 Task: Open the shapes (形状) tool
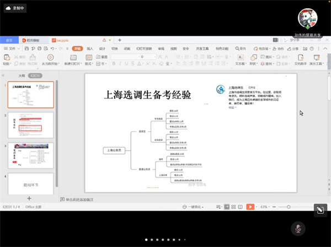[254, 57]
